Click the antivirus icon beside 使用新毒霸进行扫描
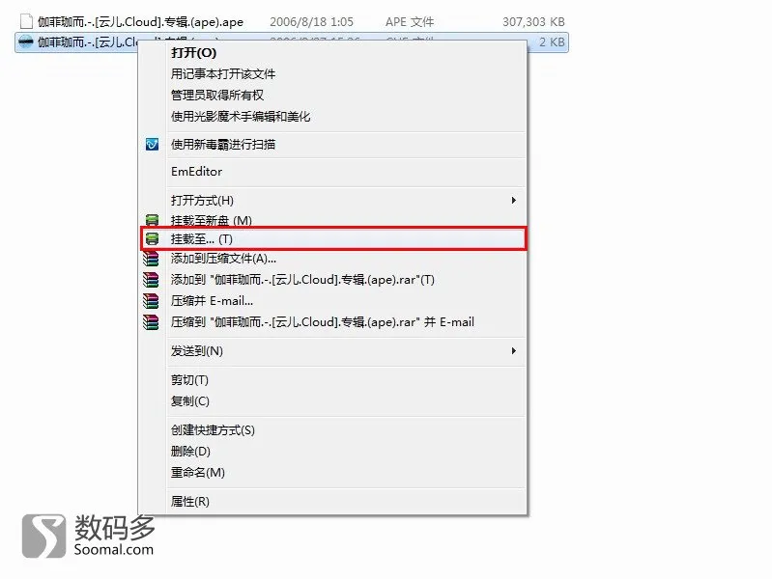 coord(152,144)
